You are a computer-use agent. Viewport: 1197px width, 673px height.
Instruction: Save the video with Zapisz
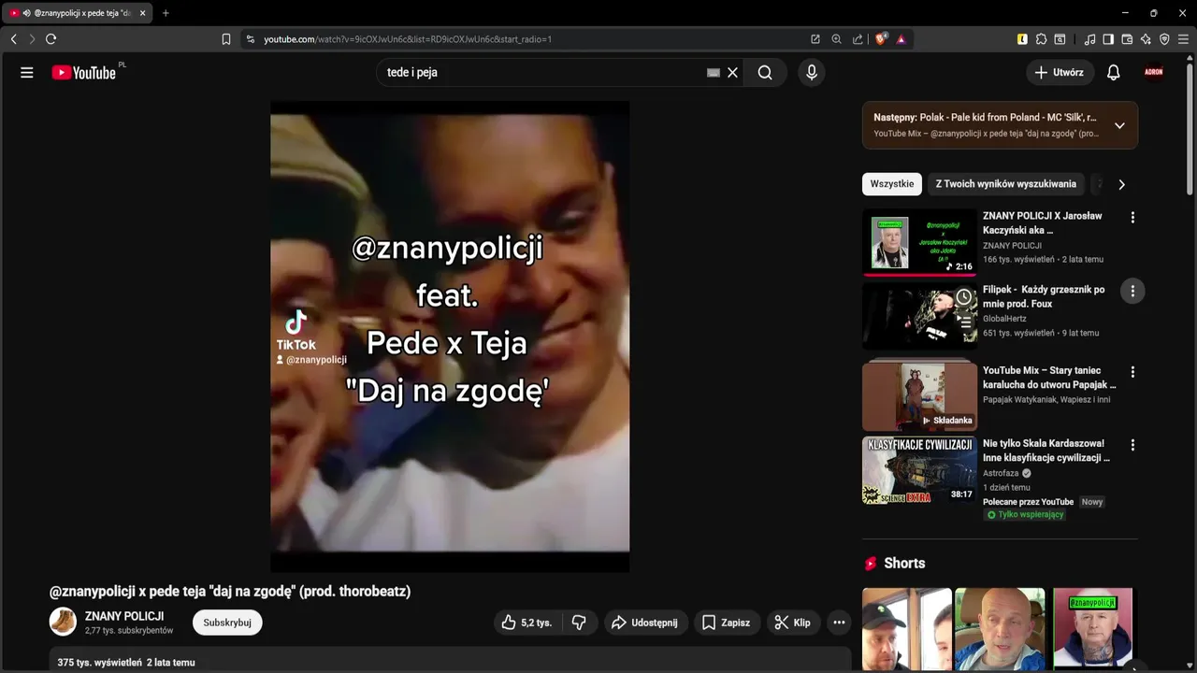click(x=727, y=623)
